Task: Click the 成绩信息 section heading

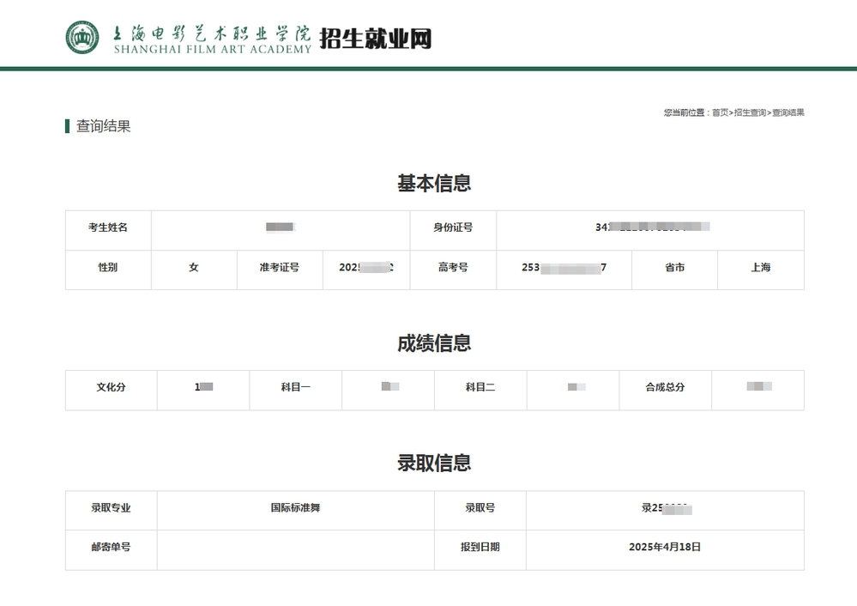Action: (434, 343)
